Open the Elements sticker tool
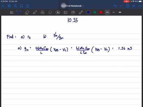This screenshot has height=107, width=143. pos(58,12)
